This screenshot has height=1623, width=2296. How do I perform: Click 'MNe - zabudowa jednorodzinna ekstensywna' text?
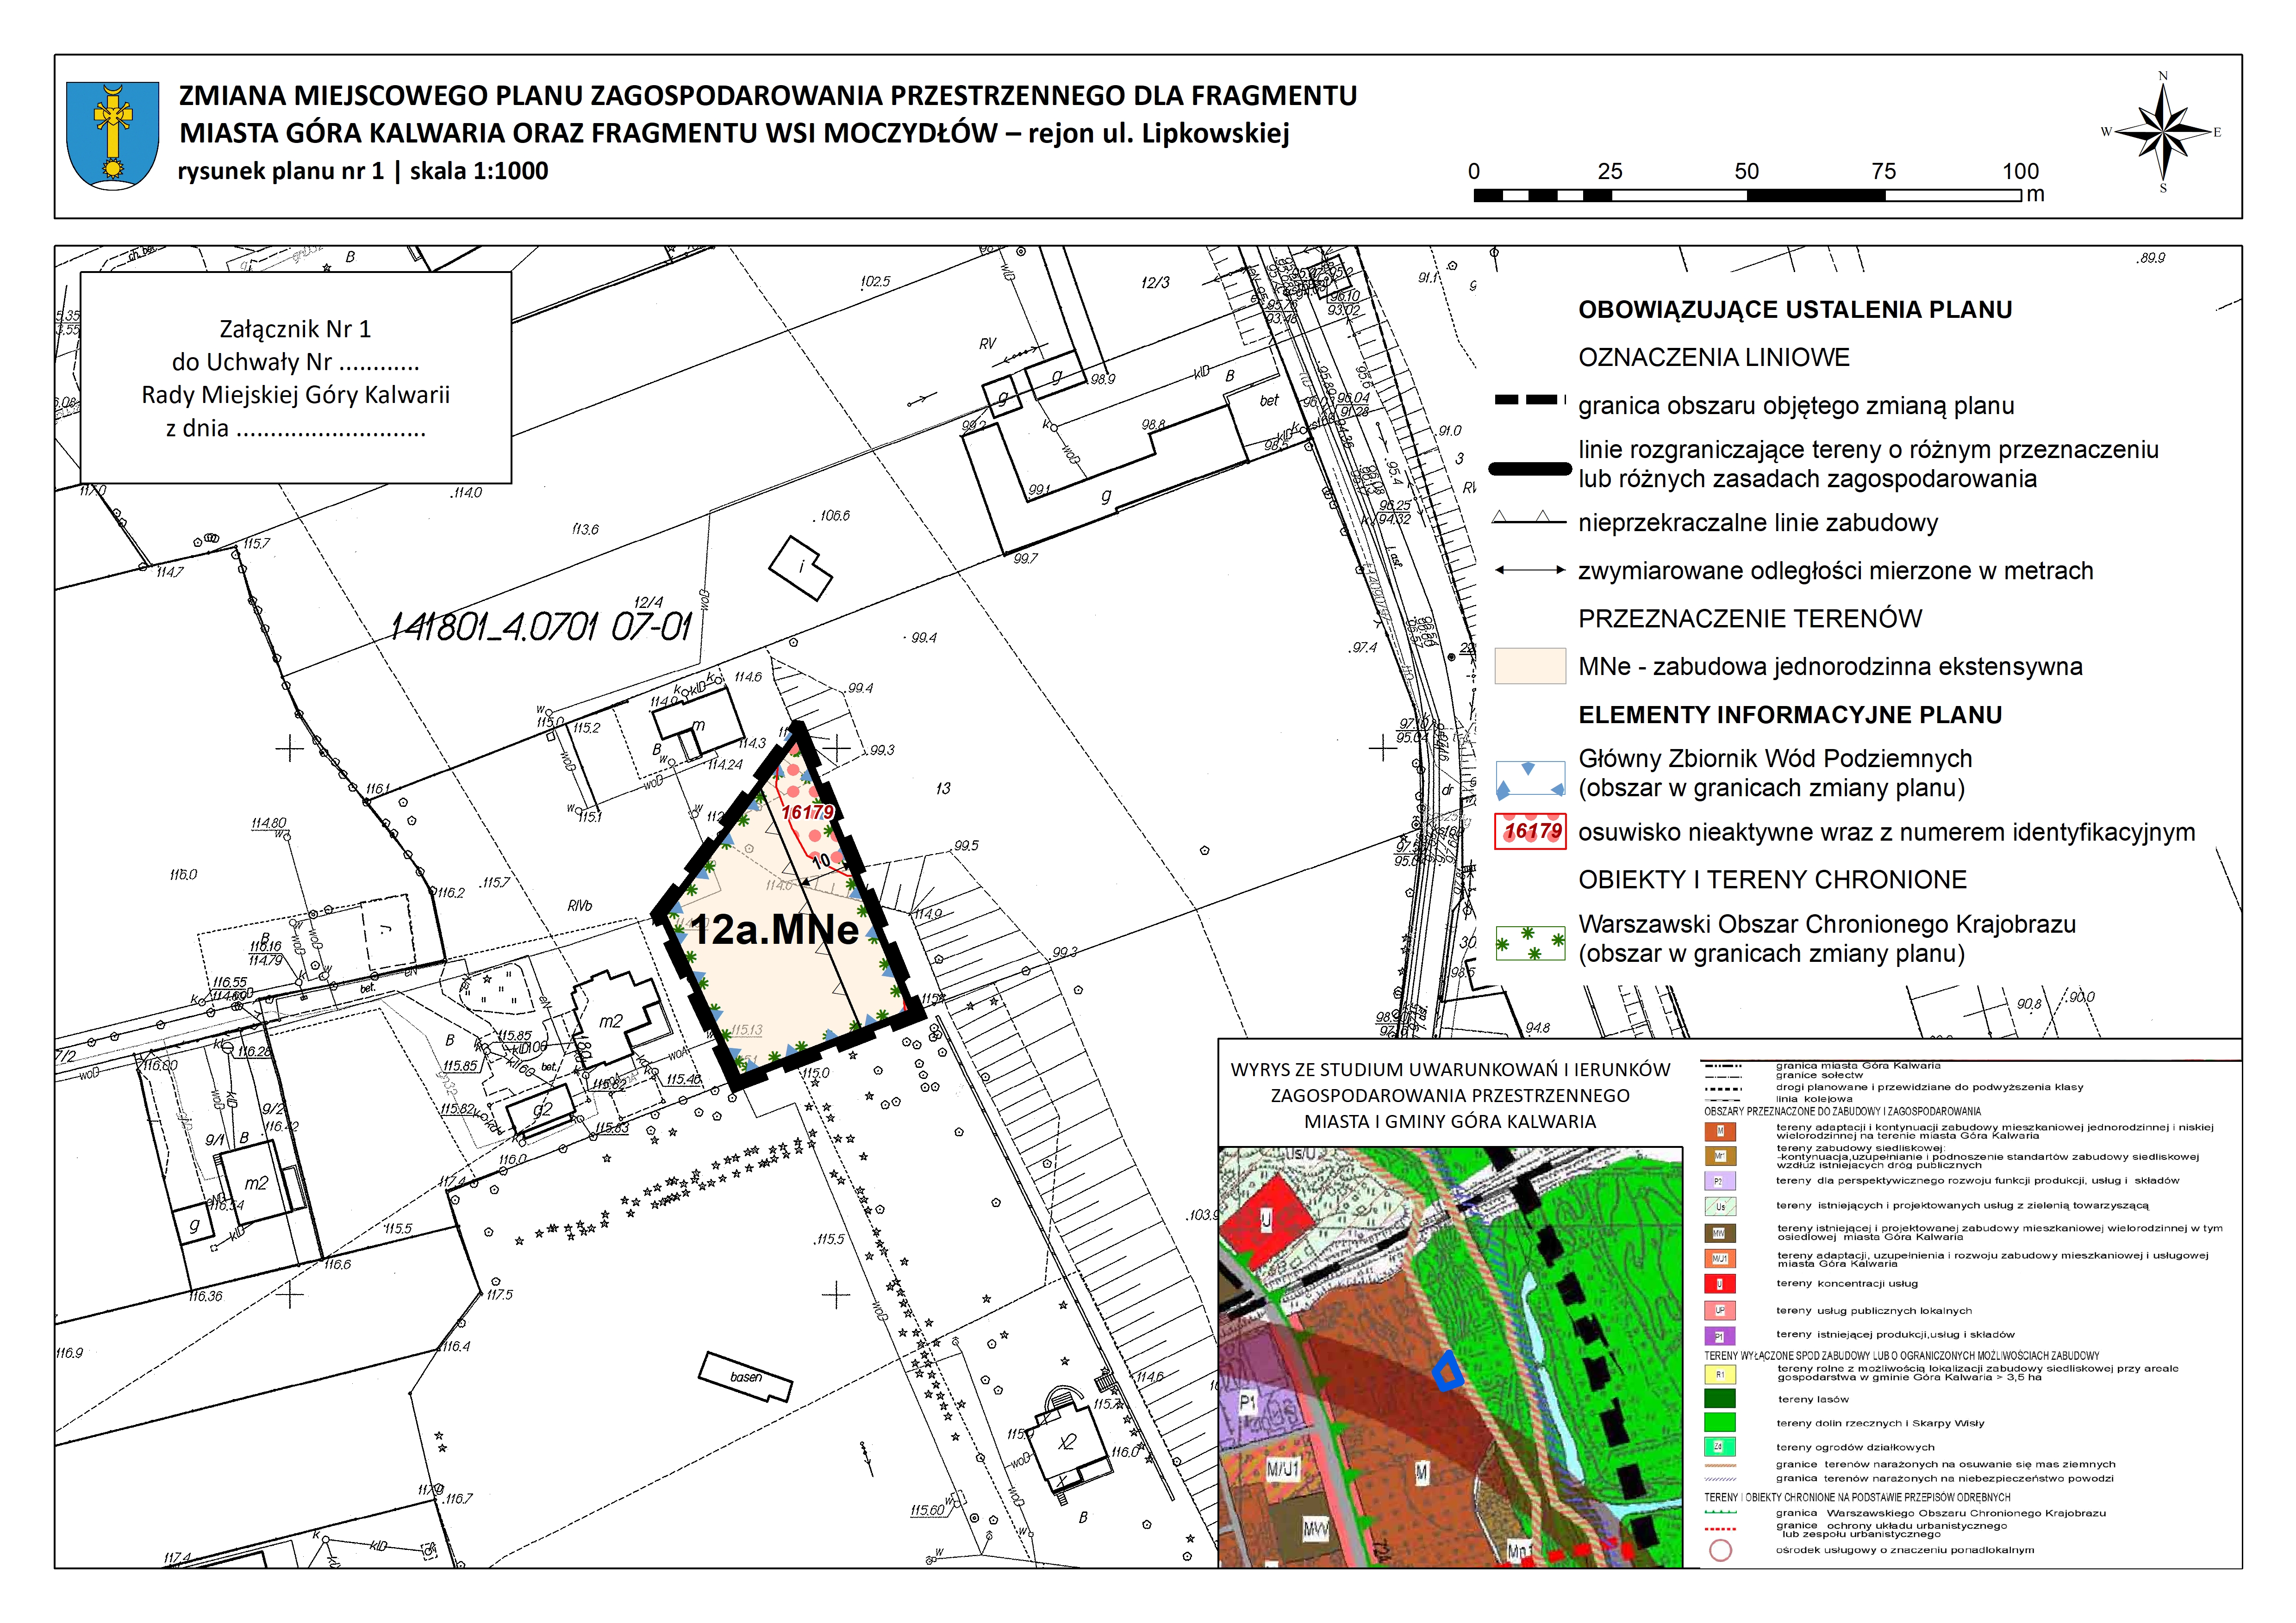[x=1830, y=667]
